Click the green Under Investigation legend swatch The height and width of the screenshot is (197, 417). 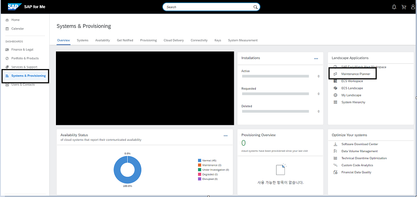point(199,170)
